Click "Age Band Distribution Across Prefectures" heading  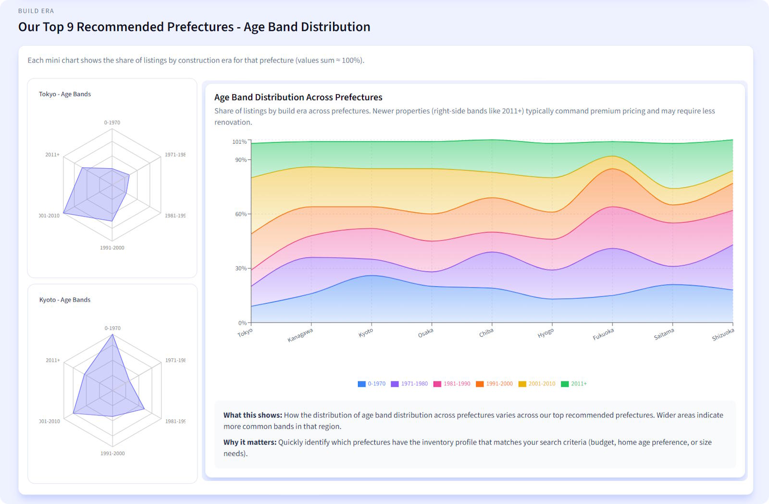[298, 97]
